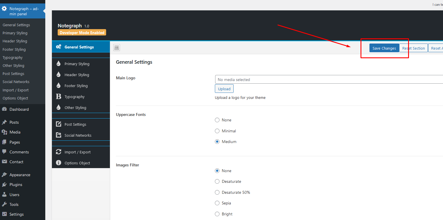
Task: Choose Minimal uppercase fonts option
Action: [x=217, y=131]
